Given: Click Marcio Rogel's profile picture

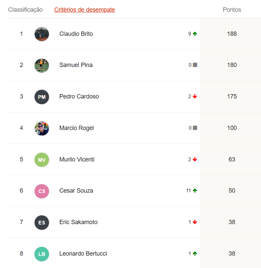Looking at the screenshot, I should click(x=42, y=128).
